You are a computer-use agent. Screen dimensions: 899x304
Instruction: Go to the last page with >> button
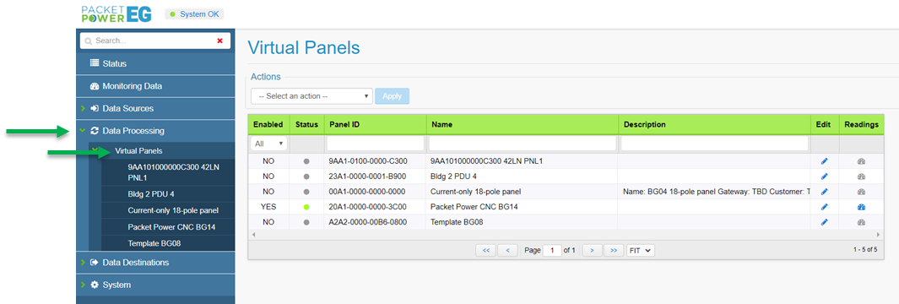coord(614,251)
